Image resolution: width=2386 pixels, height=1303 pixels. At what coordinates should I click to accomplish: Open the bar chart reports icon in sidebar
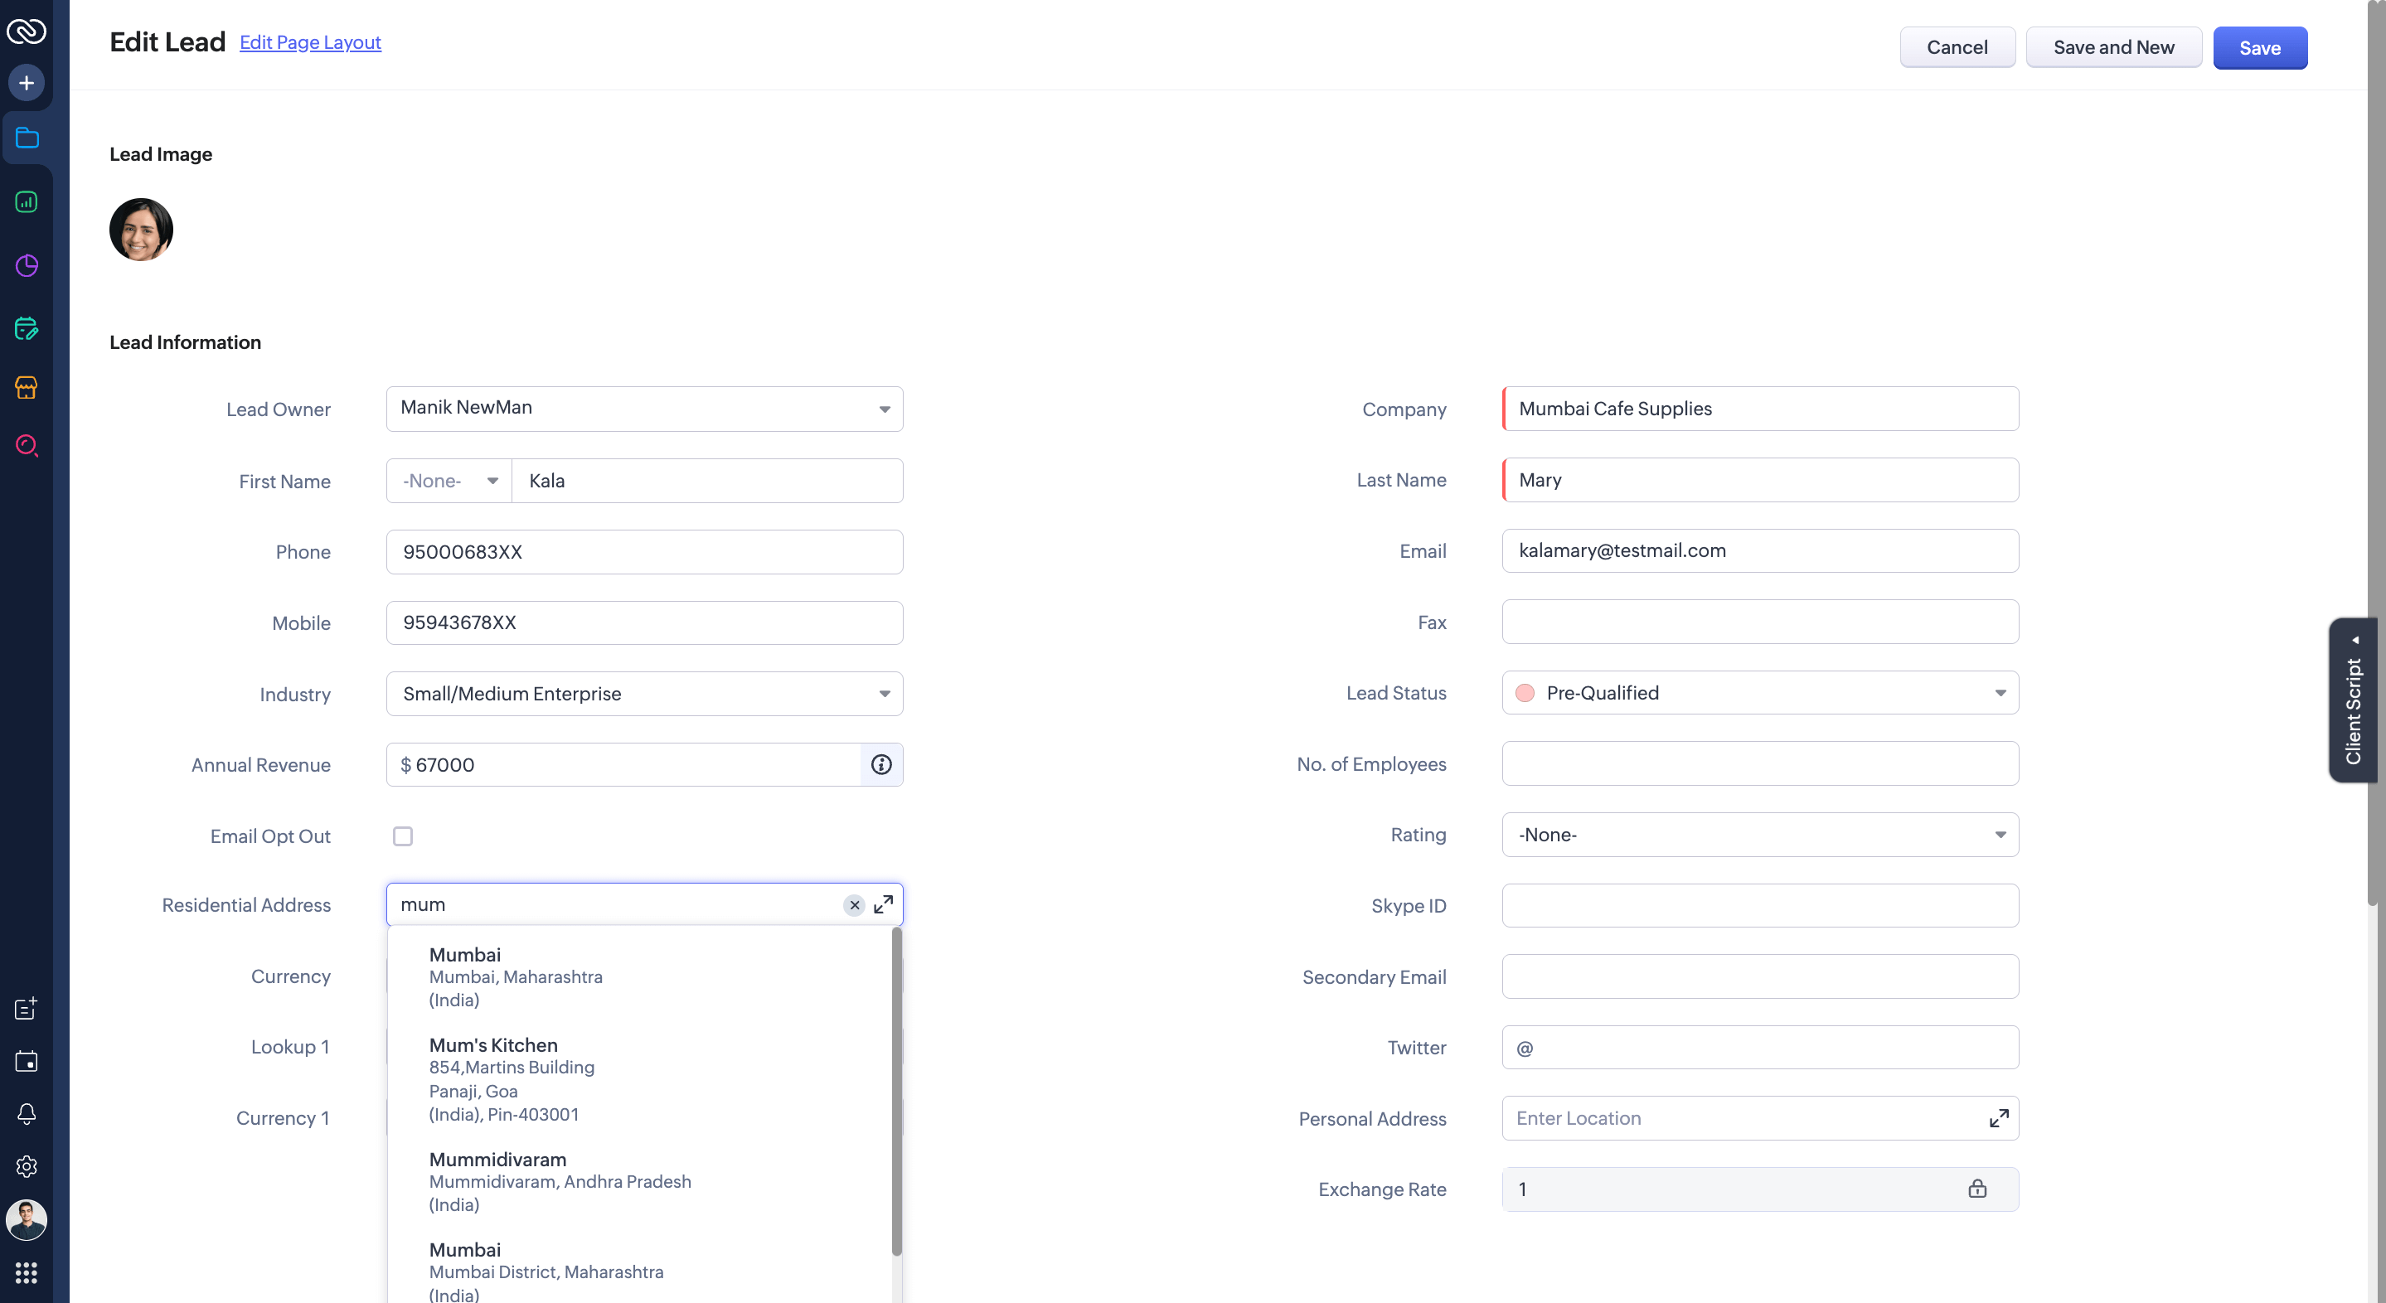coord(27,202)
